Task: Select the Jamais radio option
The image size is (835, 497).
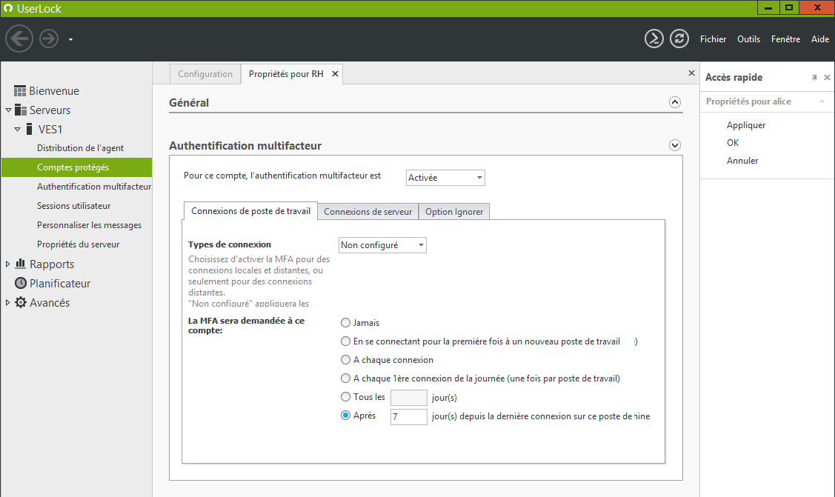Action: click(x=345, y=322)
